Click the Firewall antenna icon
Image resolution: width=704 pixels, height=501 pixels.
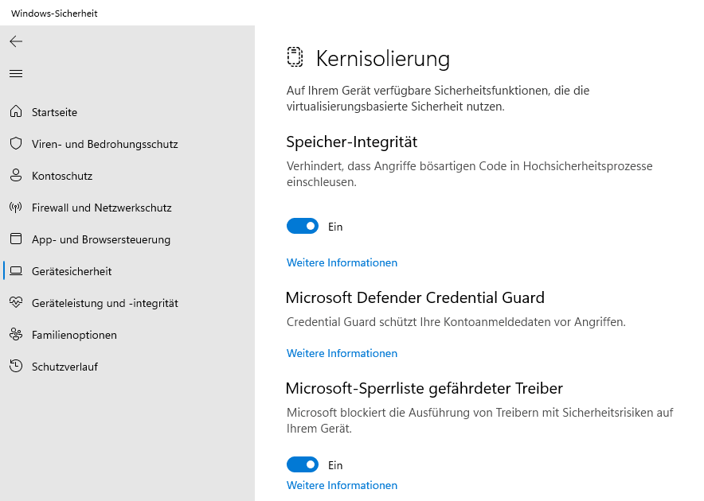pyautogui.click(x=15, y=208)
